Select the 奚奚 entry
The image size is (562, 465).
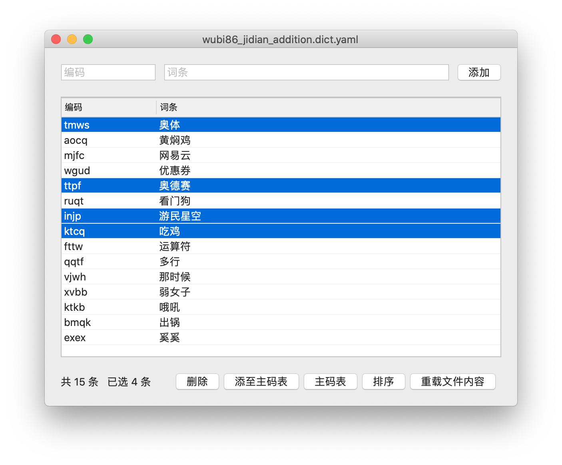(281, 338)
